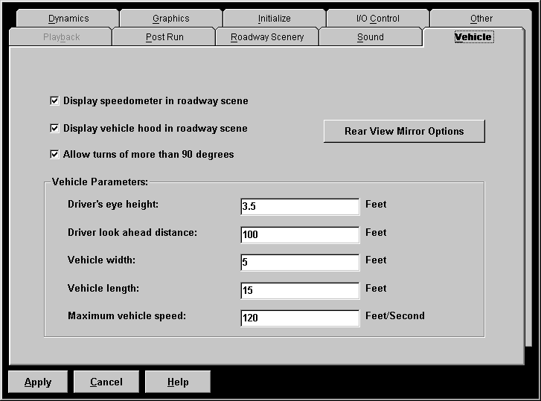This screenshot has width=541, height=401.
Task: Select the Initialize tab
Action: pos(274,19)
